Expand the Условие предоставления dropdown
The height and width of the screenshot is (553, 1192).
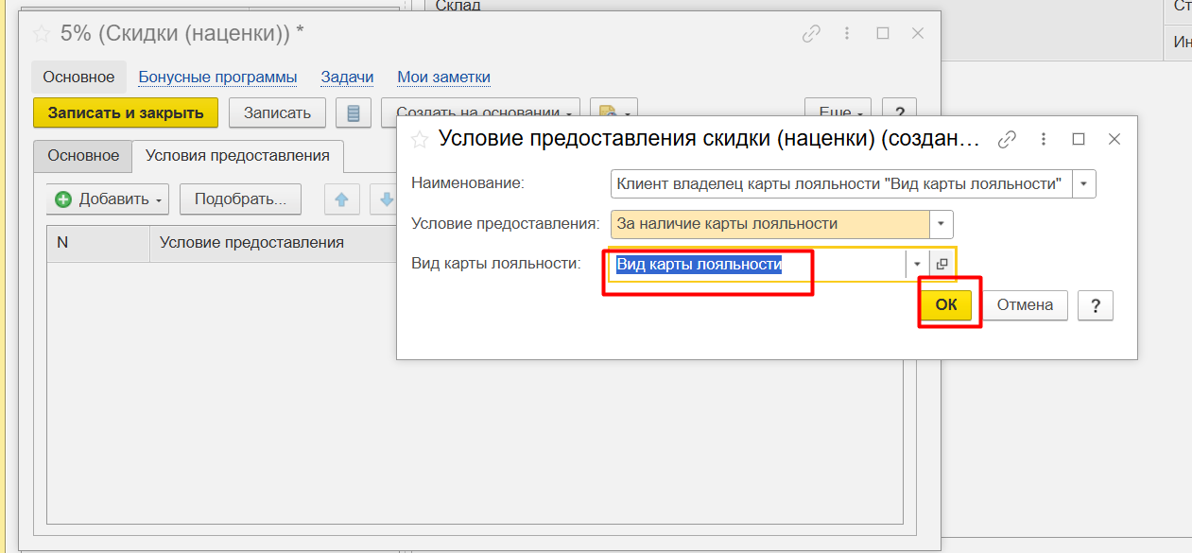pyautogui.click(x=941, y=224)
